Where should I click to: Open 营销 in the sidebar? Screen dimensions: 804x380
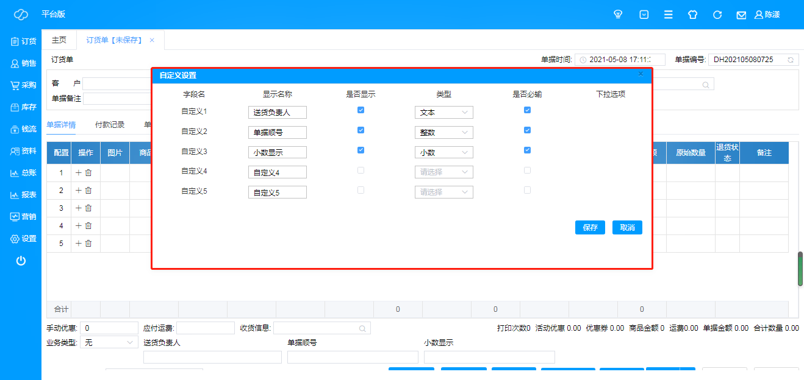23,217
